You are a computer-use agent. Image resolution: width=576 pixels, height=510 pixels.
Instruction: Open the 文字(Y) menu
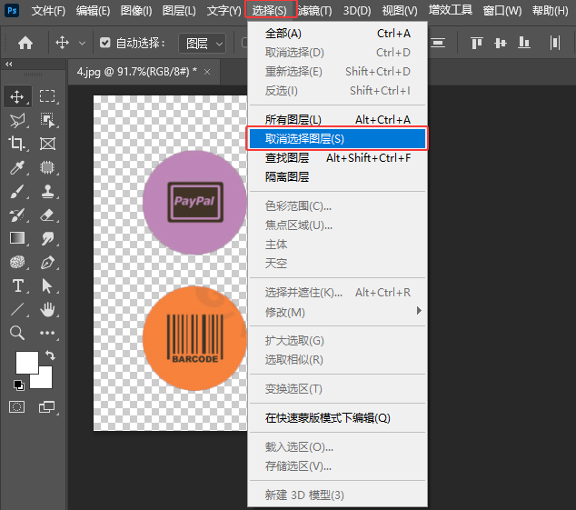223,11
